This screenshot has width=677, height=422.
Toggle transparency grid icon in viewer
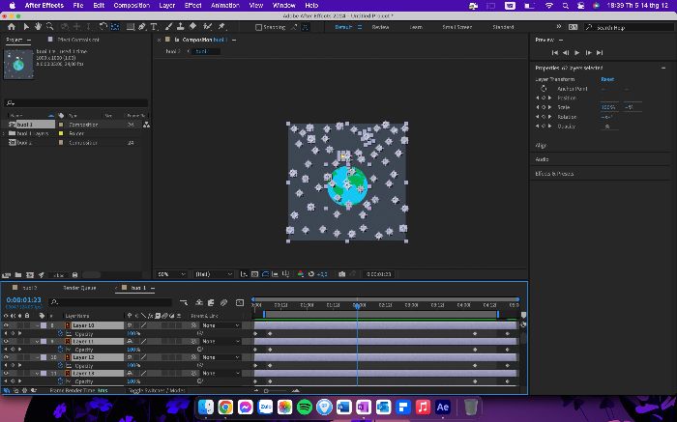[254, 274]
